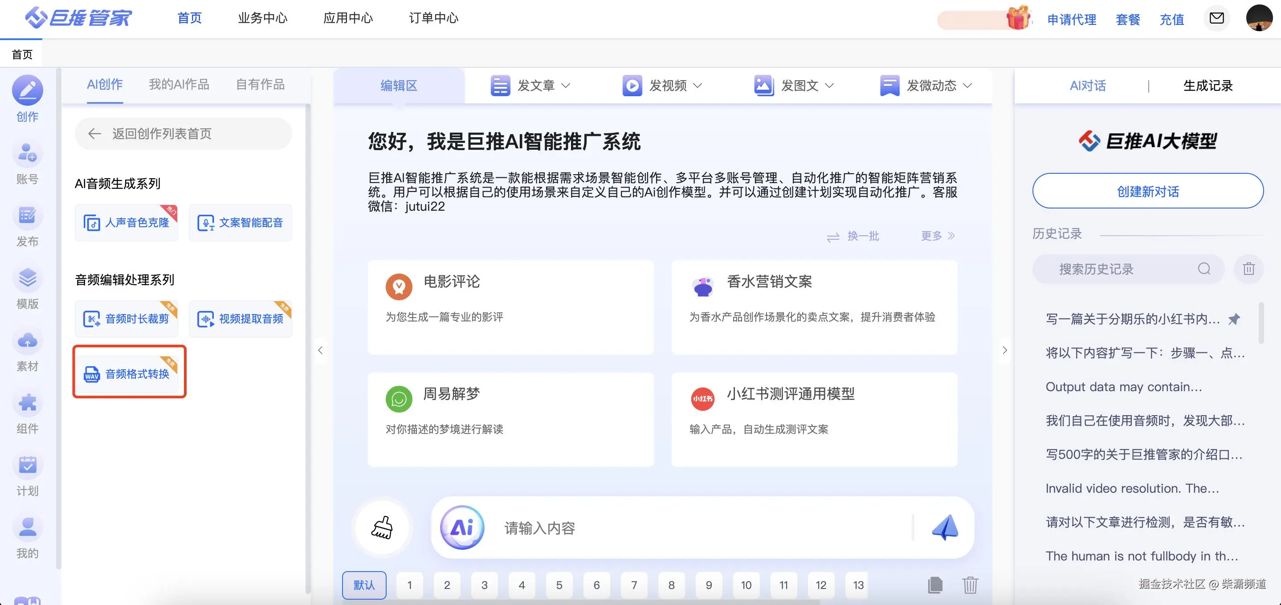This screenshot has height=605, width=1281.
Task: Open the mail envelope icon
Action: (x=1216, y=18)
